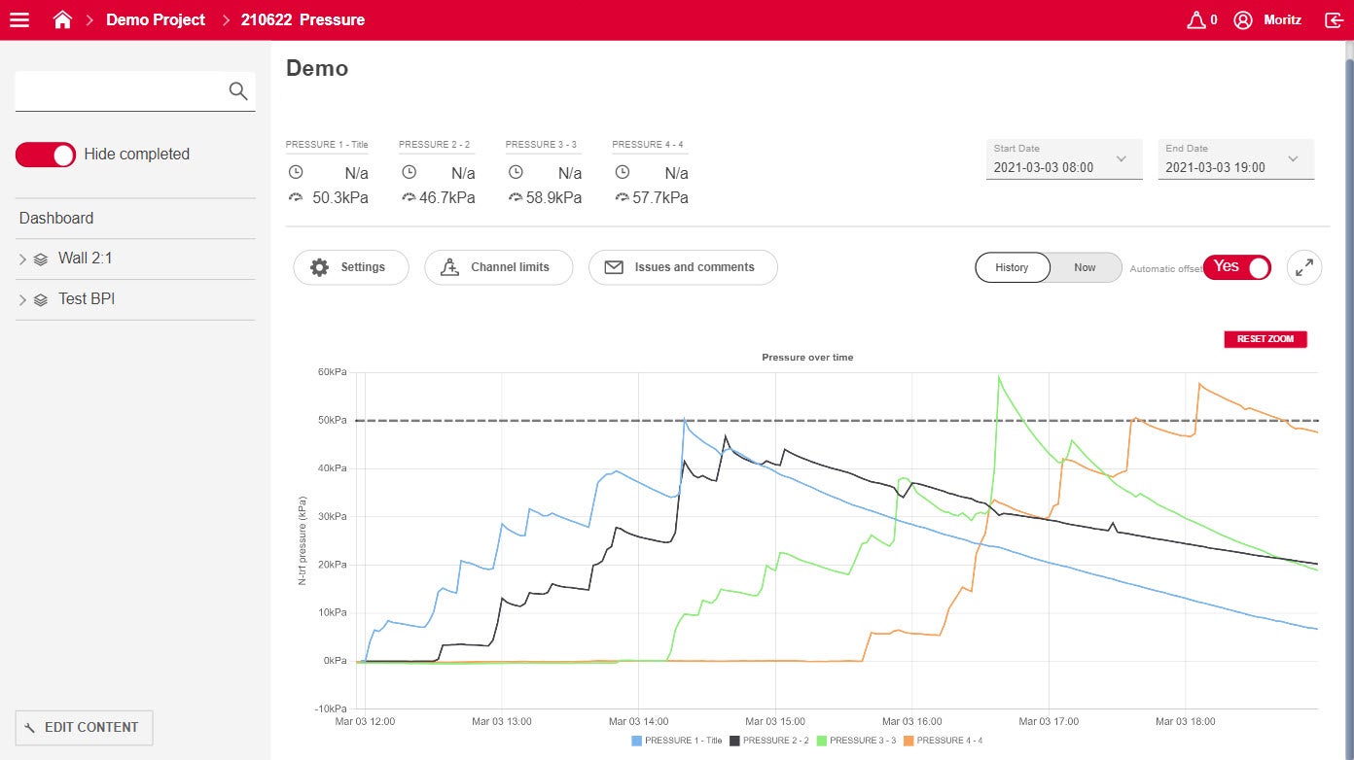Open the alerts bell notifications

click(1196, 19)
